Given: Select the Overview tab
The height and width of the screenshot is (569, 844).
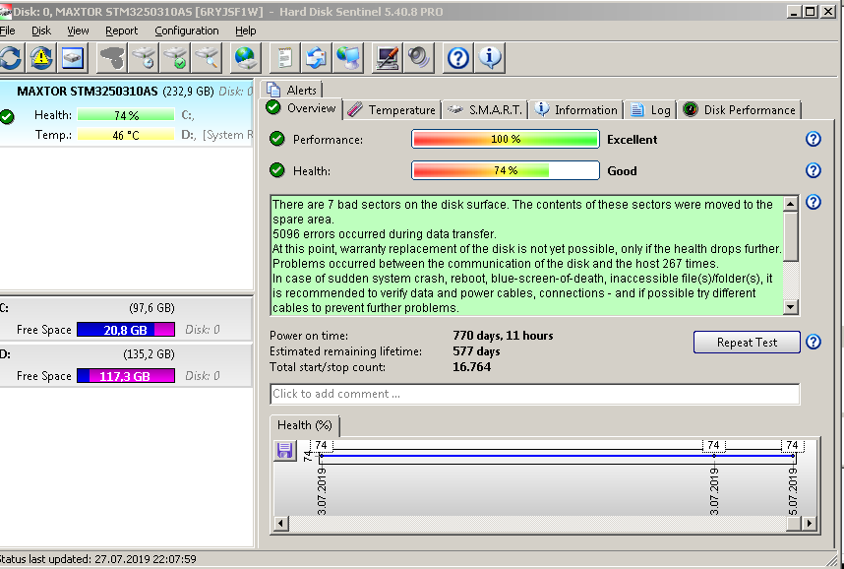Looking at the screenshot, I should coord(301,108).
